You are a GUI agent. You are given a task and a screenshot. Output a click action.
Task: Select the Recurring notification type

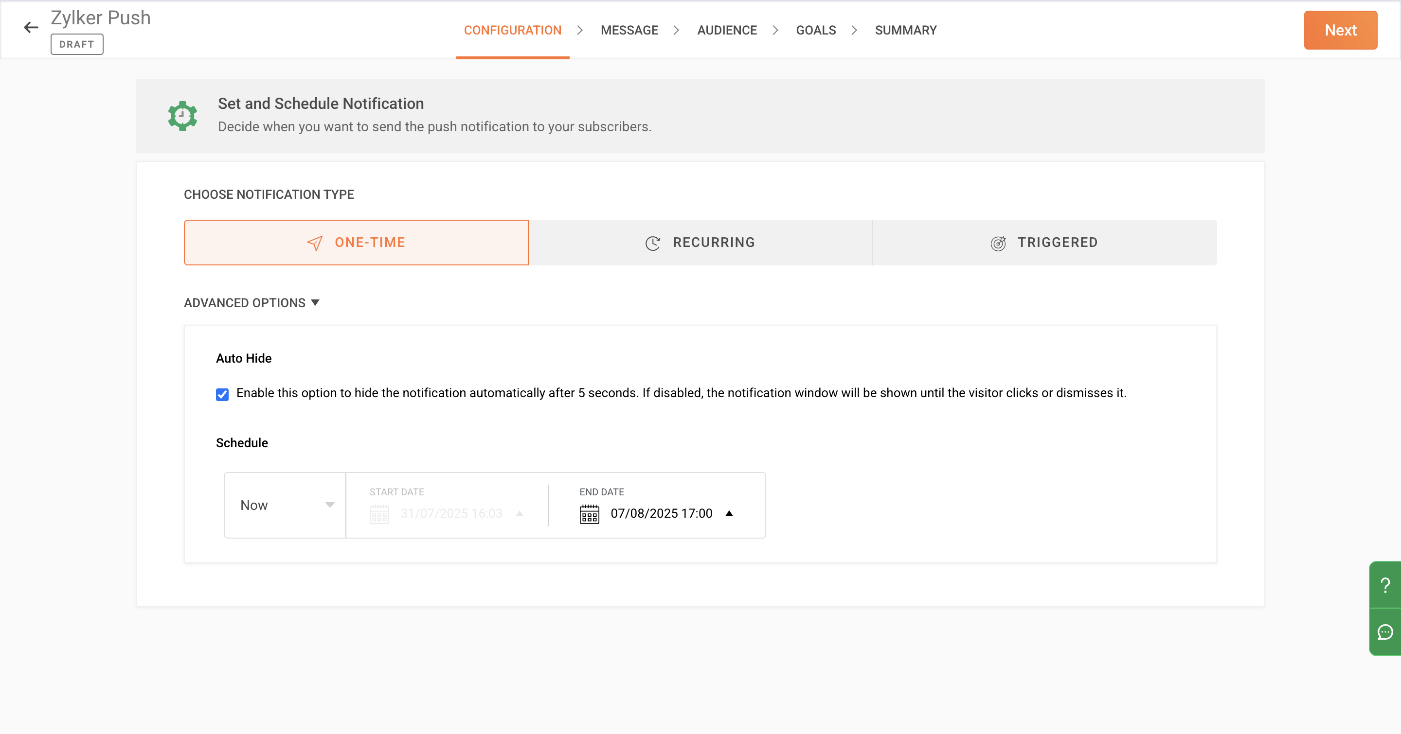coord(700,242)
